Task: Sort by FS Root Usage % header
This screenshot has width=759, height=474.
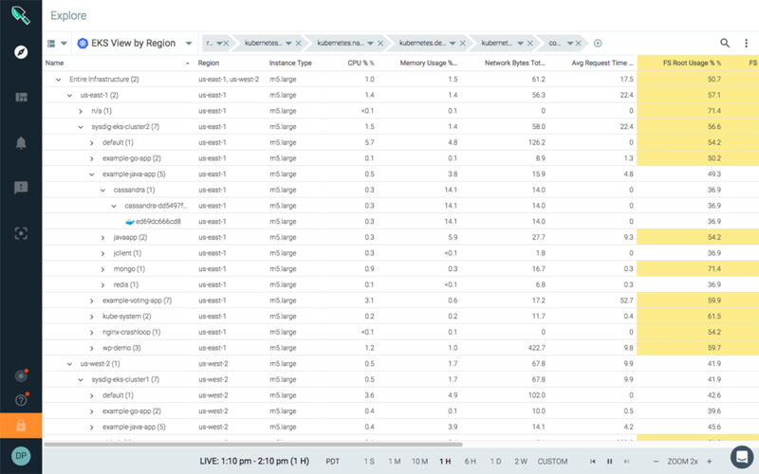Action: coord(692,63)
